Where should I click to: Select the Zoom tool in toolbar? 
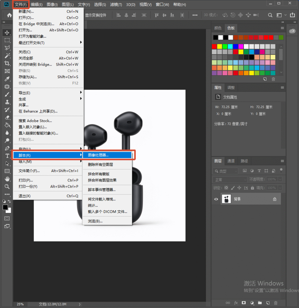click(x=7, y=186)
